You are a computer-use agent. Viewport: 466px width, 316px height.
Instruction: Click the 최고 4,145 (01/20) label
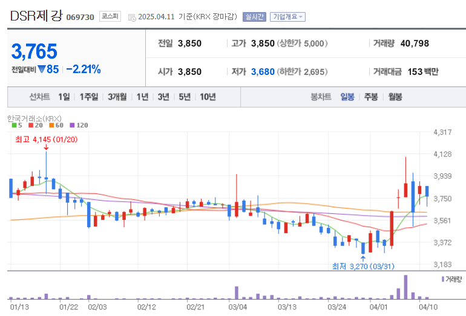coord(47,139)
